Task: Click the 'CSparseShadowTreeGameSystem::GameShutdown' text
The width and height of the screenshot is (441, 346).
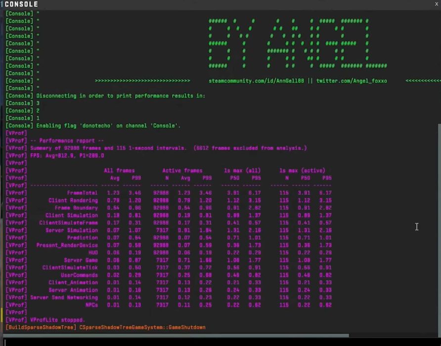Action: tap(142, 327)
